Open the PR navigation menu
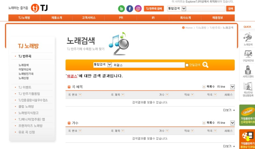This screenshot has width=255, height=149. point(121,18)
